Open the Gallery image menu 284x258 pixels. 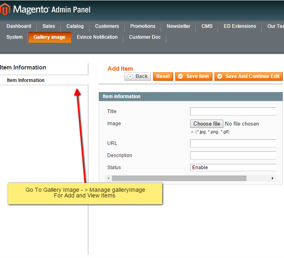pos(49,37)
